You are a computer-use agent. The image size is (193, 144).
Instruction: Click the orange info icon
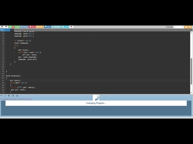point(186,27)
